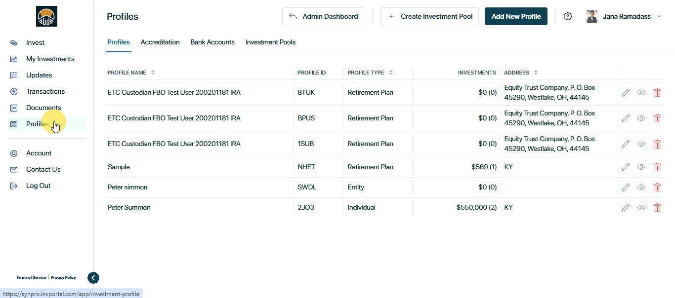Click trash icon for profile BPUS

(x=657, y=118)
